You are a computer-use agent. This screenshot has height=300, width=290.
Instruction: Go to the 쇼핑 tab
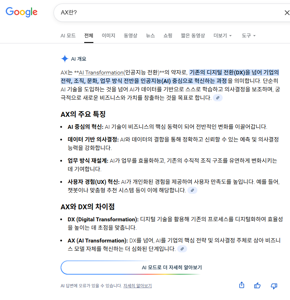[168, 36]
